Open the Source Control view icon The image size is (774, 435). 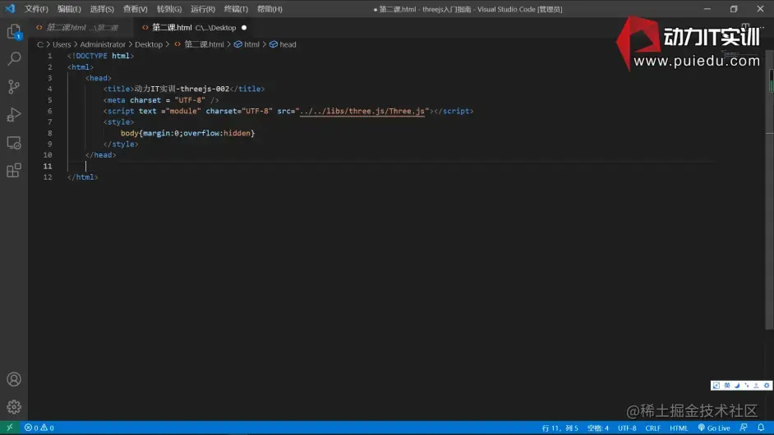[14, 87]
